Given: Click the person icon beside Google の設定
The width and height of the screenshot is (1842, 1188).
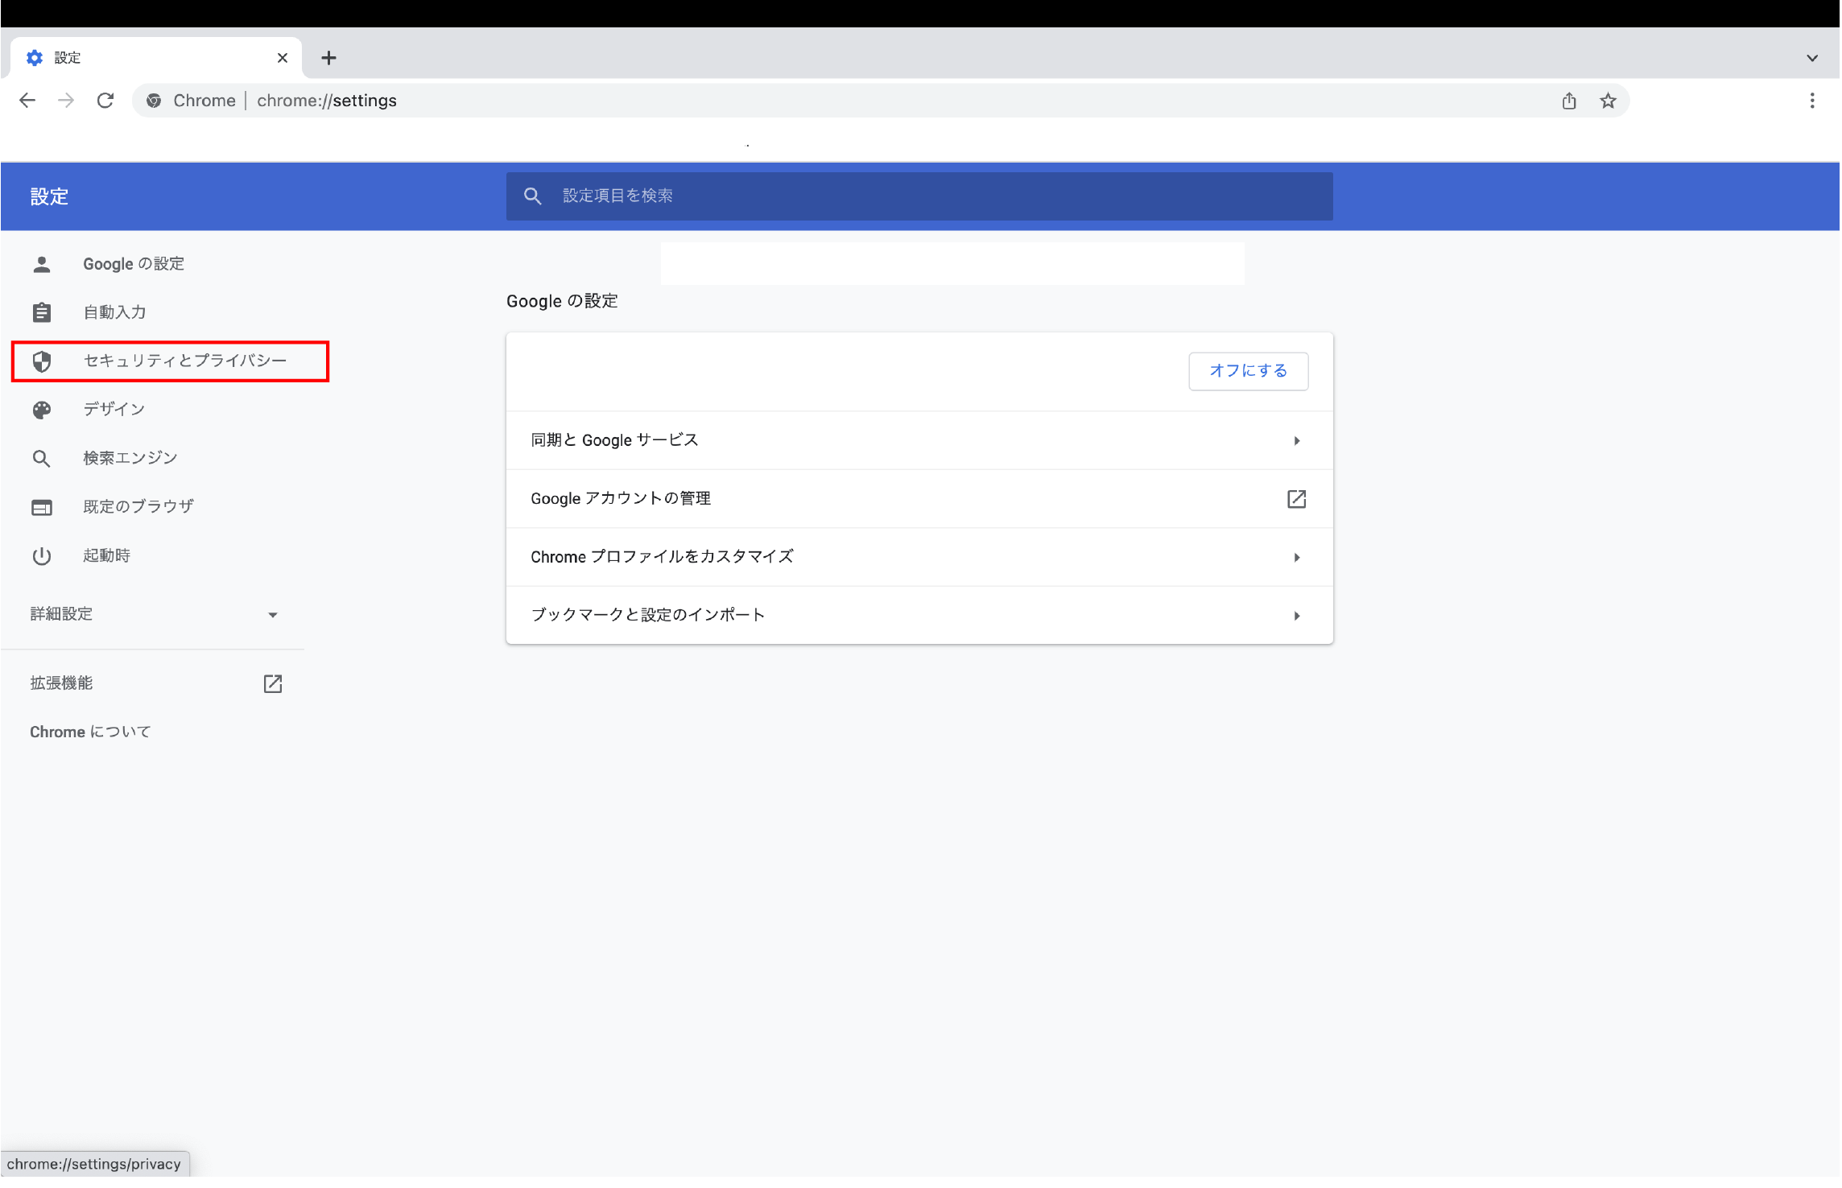Looking at the screenshot, I should (x=42, y=264).
